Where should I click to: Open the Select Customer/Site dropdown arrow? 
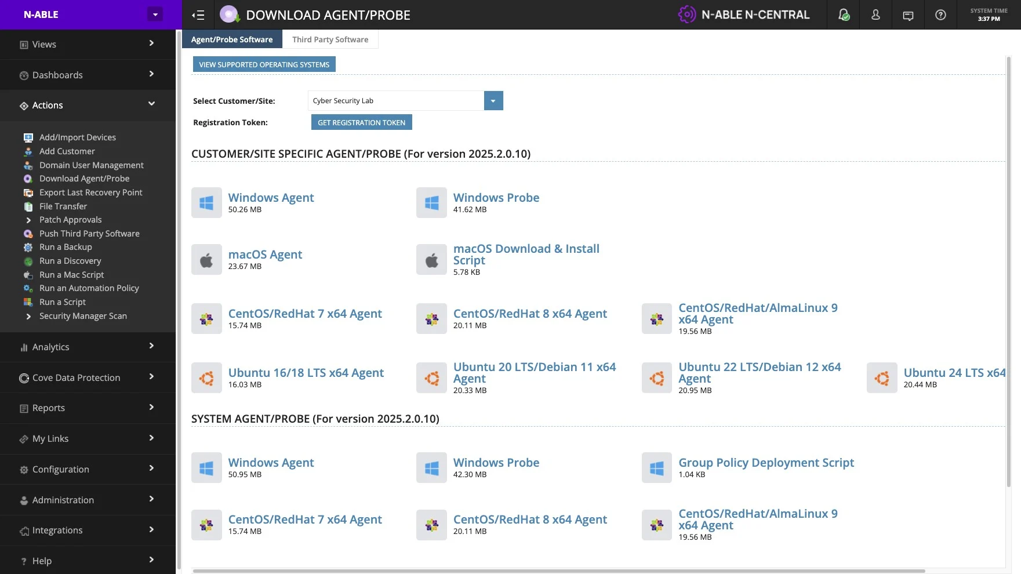[493, 100]
